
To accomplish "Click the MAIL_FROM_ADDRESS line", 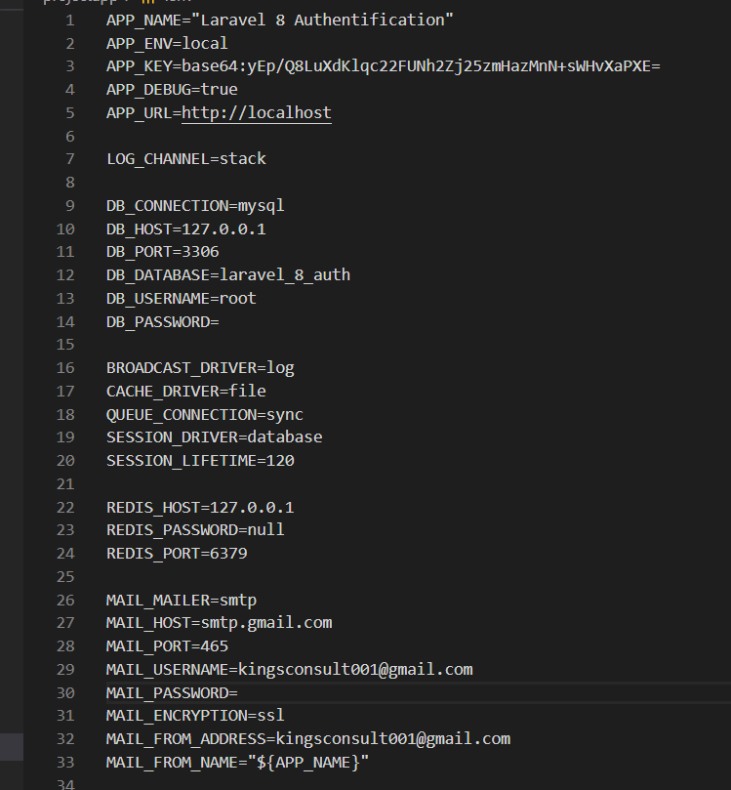I will coord(308,738).
